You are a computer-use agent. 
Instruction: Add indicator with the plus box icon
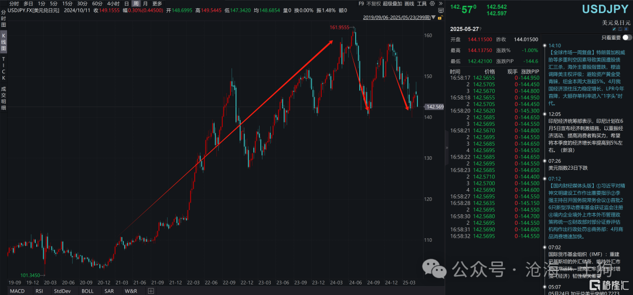pyautogui.click(x=151, y=291)
